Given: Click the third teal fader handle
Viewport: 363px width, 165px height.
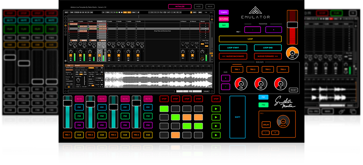Looking at the screenshot, I should (113, 107).
